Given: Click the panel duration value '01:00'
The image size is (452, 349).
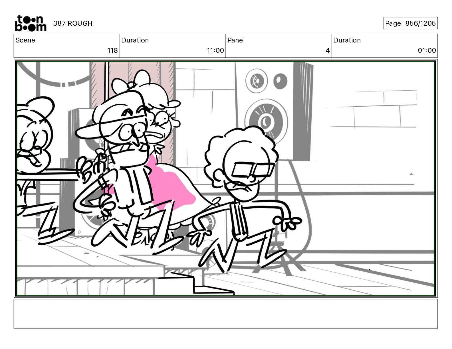Looking at the screenshot, I should tap(427, 50).
